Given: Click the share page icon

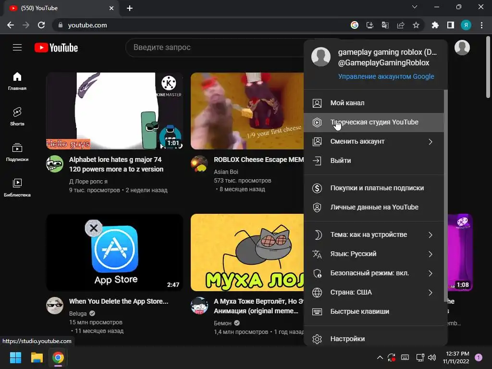Looking at the screenshot, I should (x=401, y=25).
